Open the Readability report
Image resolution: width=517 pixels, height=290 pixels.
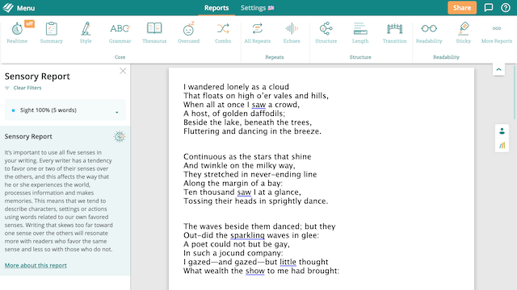tap(429, 33)
